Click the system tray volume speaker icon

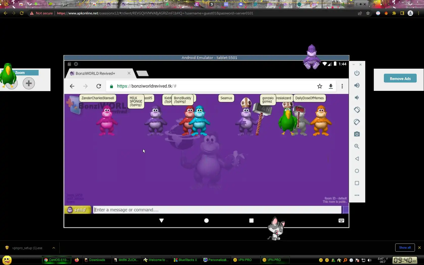[x=369, y=260]
